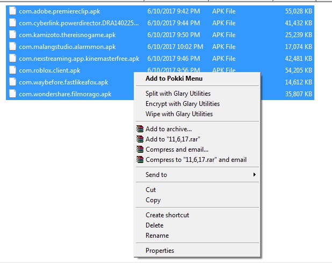Click the file icon of com.malangstudio.alarmmon.apk
The image size is (332, 263).
[x=13, y=47]
